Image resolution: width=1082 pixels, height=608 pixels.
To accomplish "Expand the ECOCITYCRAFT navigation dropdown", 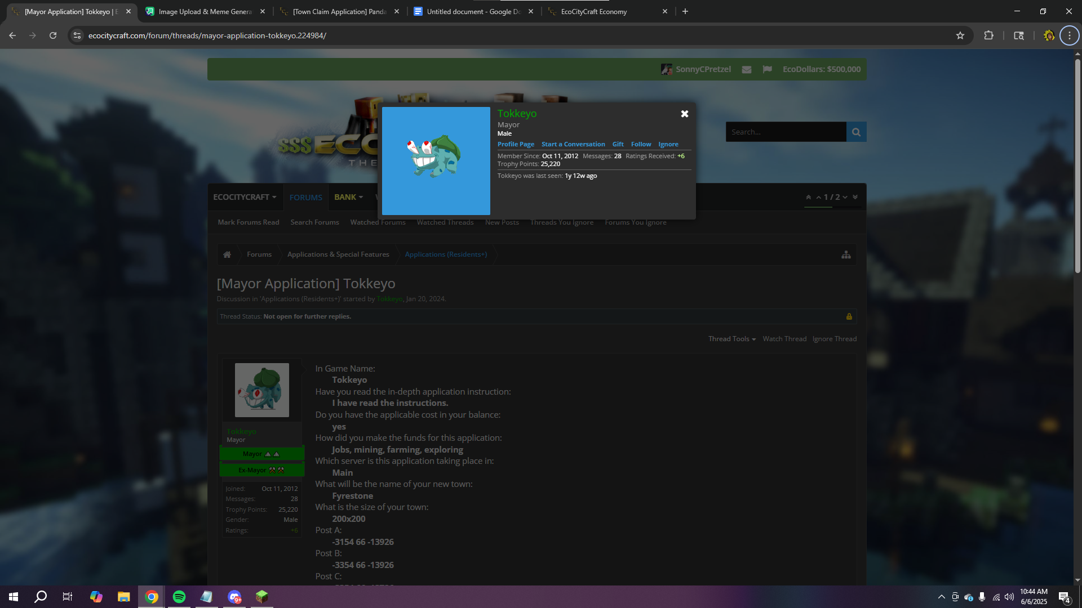I will [245, 197].
